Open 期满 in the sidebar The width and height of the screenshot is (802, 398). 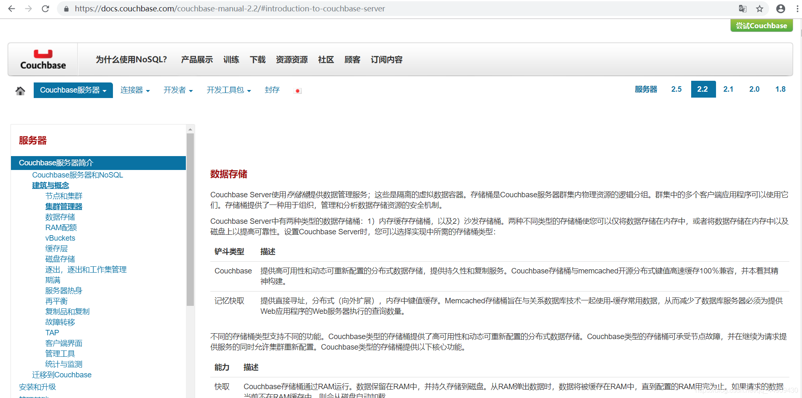pos(53,280)
